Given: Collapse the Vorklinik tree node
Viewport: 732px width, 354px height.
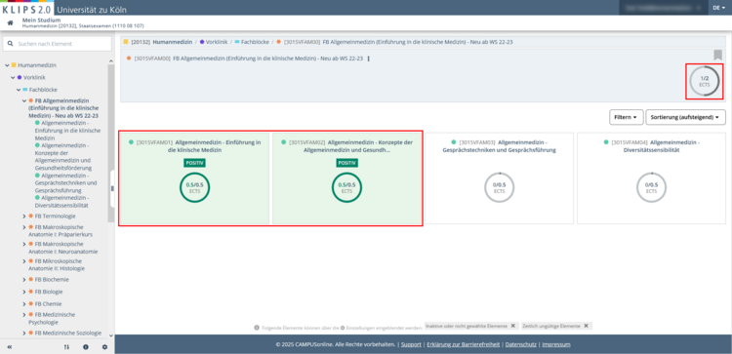Looking at the screenshot, I should 13,77.
